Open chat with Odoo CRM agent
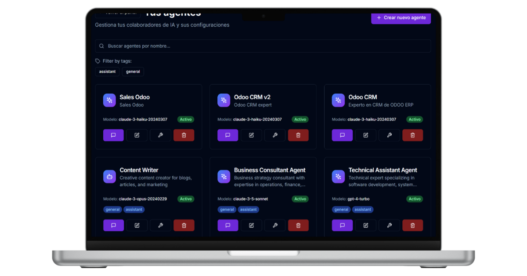This screenshot has height=276, width=527. tap(342, 135)
